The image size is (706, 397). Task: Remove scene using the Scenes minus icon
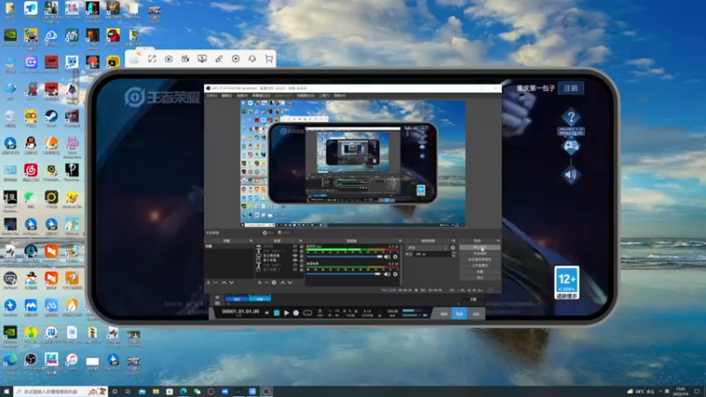[215, 282]
